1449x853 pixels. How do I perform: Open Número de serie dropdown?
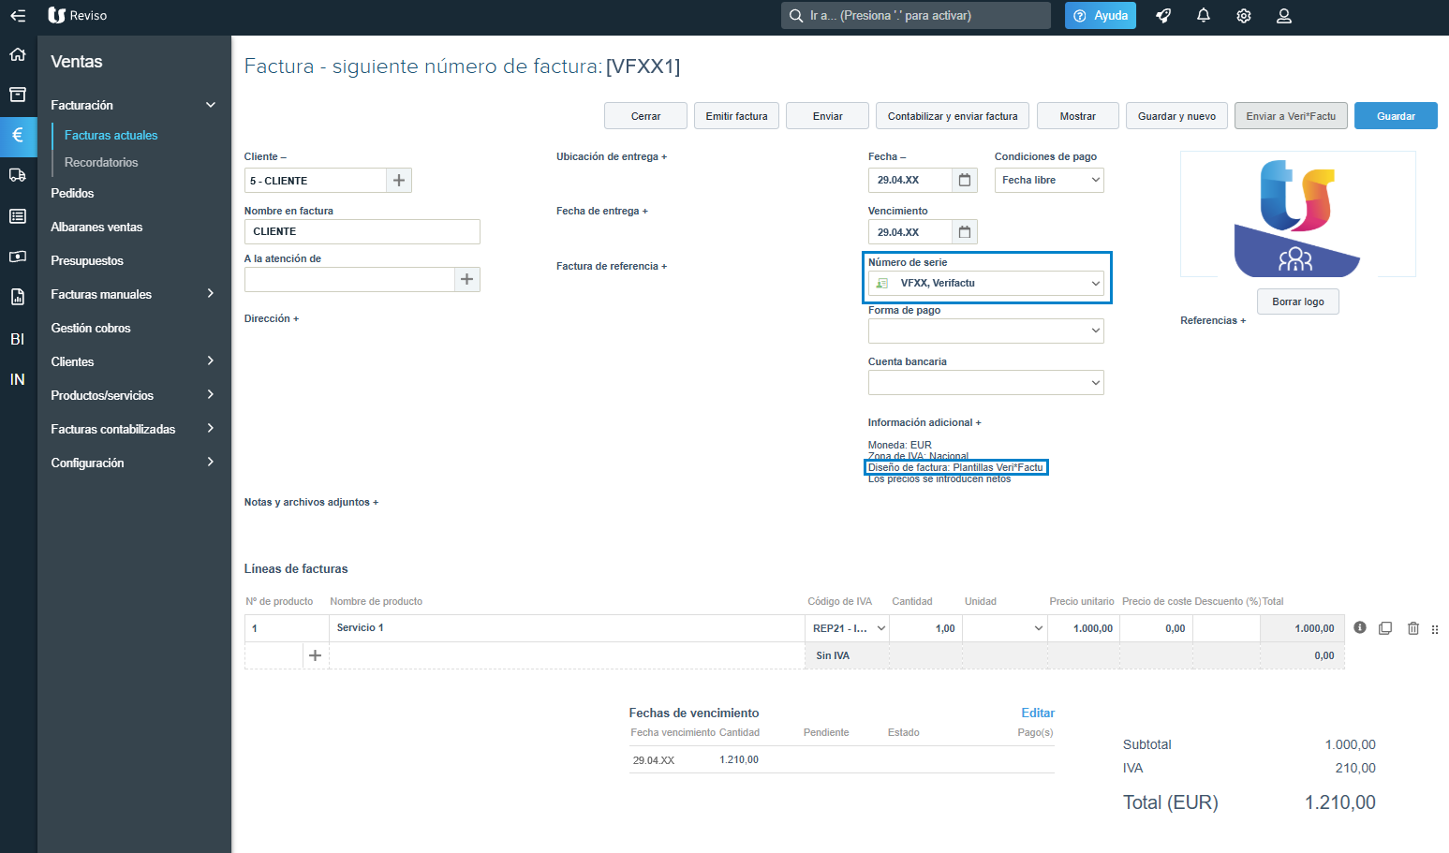986,283
